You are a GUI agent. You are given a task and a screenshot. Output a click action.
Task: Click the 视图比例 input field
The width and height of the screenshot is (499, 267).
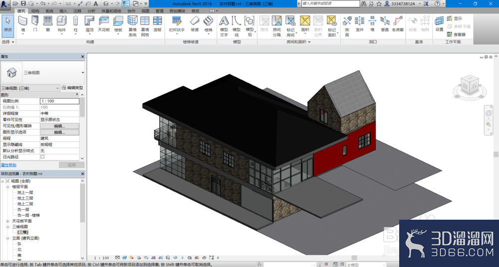[59, 101]
